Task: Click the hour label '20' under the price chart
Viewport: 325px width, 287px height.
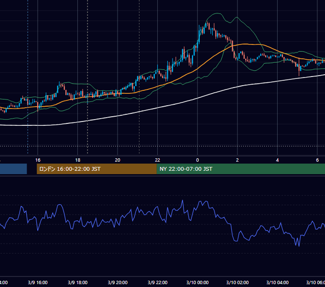Action: tap(118, 160)
